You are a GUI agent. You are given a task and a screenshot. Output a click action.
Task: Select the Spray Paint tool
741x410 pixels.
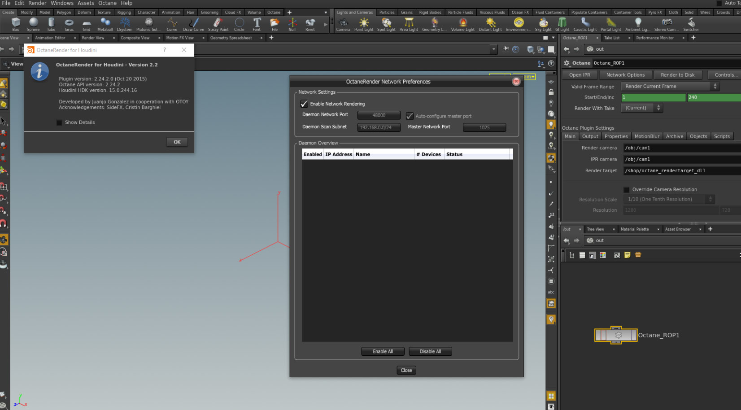tap(218, 24)
